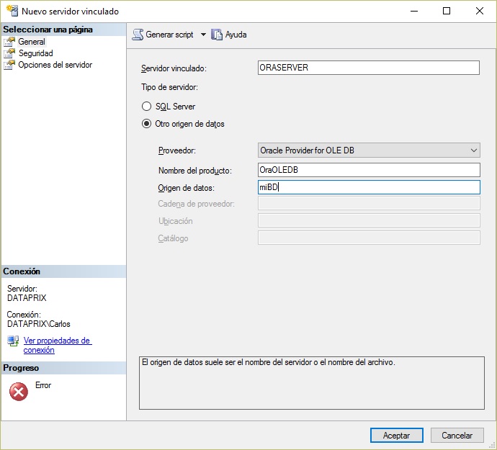Image resolution: width=497 pixels, height=450 pixels.
Task: Open Ver propiedades de conexión link
Action: [58, 345]
